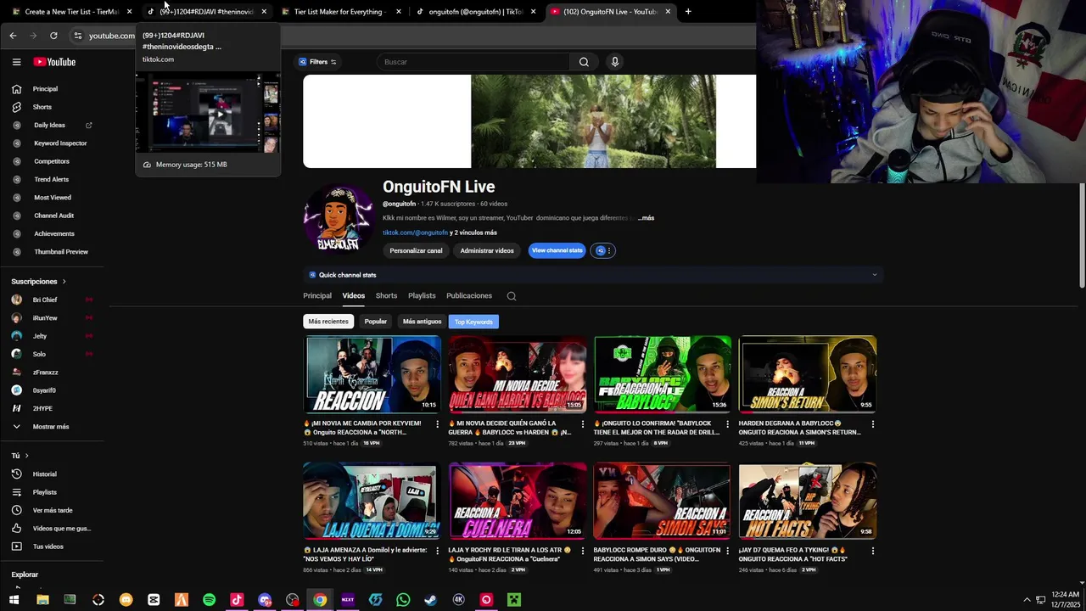Expand the Tú section chevron
This screenshot has width=1086, height=611.
(x=26, y=456)
